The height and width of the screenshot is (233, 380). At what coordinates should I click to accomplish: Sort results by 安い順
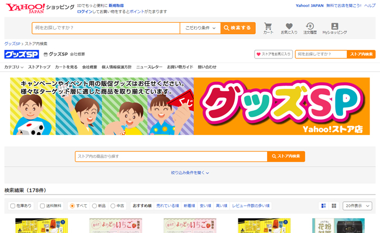205,206
